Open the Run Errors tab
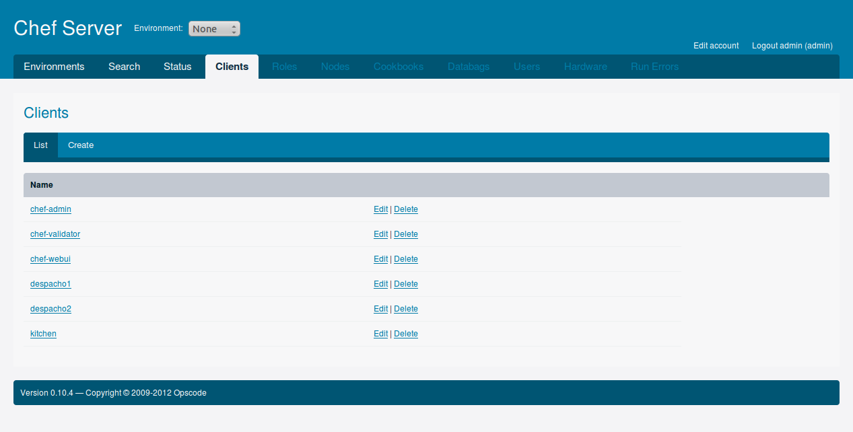Image resolution: width=853 pixels, height=432 pixels. coord(655,67)
